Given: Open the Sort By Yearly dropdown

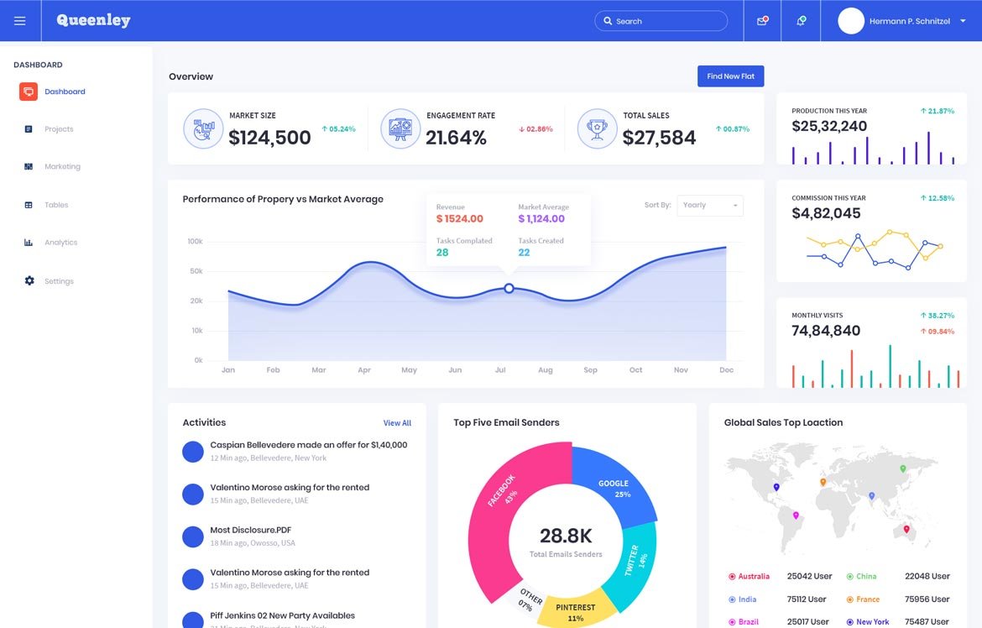Looking at the screenshot, I should pos(710,205).
